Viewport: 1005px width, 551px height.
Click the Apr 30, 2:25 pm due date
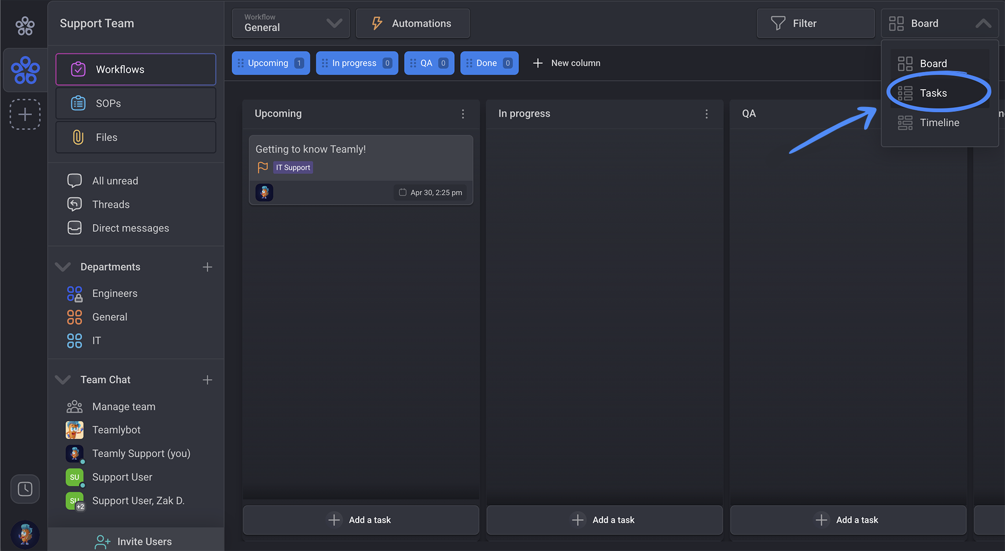pyautogui.click(x=430, y=192)
